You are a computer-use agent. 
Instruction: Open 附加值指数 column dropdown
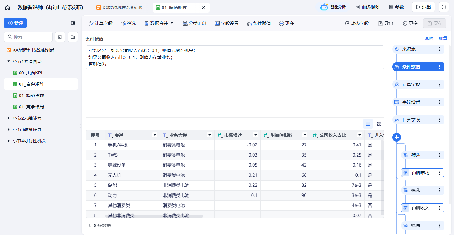click(305, 135)
